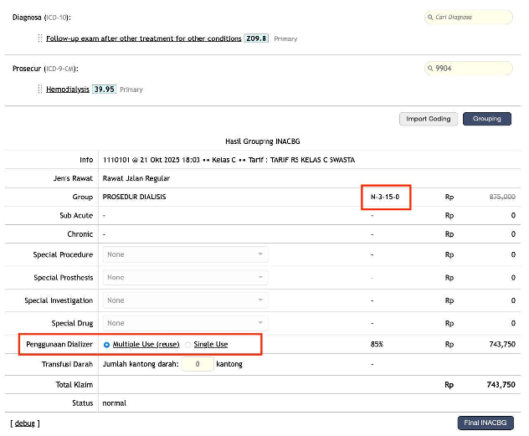
Task: Click the Import Coding button
Action: (x=428, y=119)
